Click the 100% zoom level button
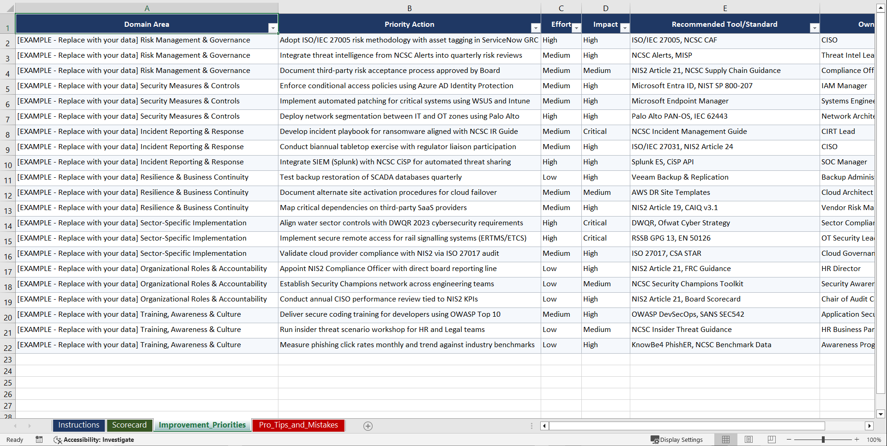 click(874, 440)
